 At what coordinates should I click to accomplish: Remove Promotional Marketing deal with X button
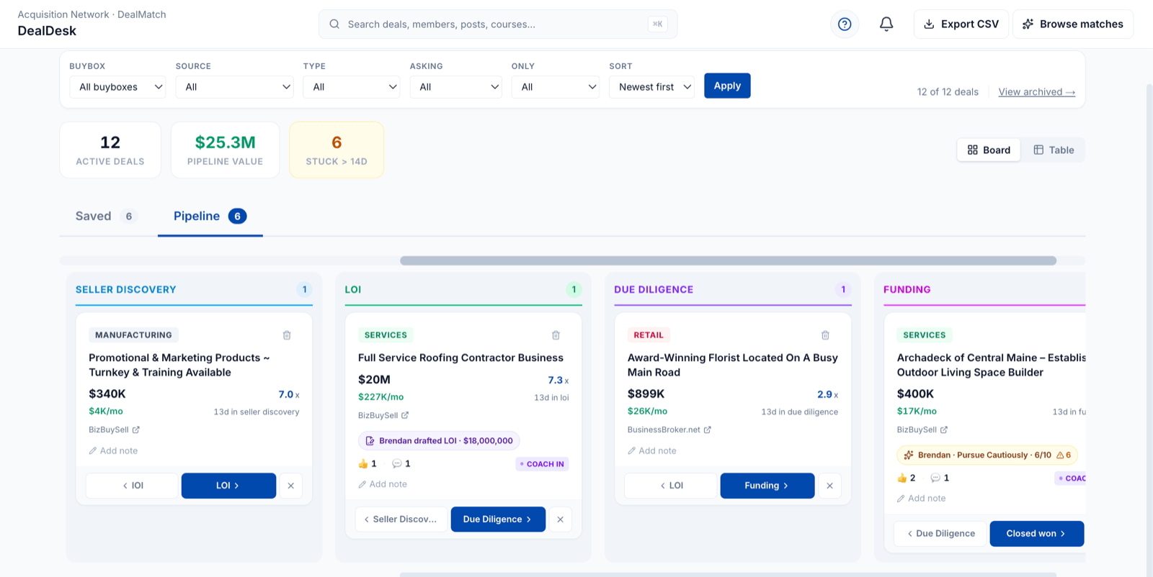click(x=290, y=486)
